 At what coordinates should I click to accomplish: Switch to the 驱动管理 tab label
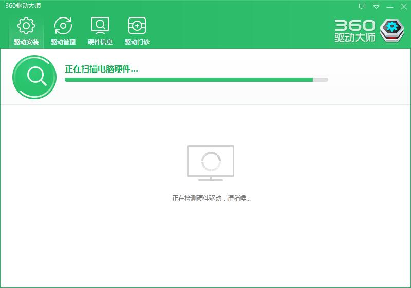coord(63,42)
